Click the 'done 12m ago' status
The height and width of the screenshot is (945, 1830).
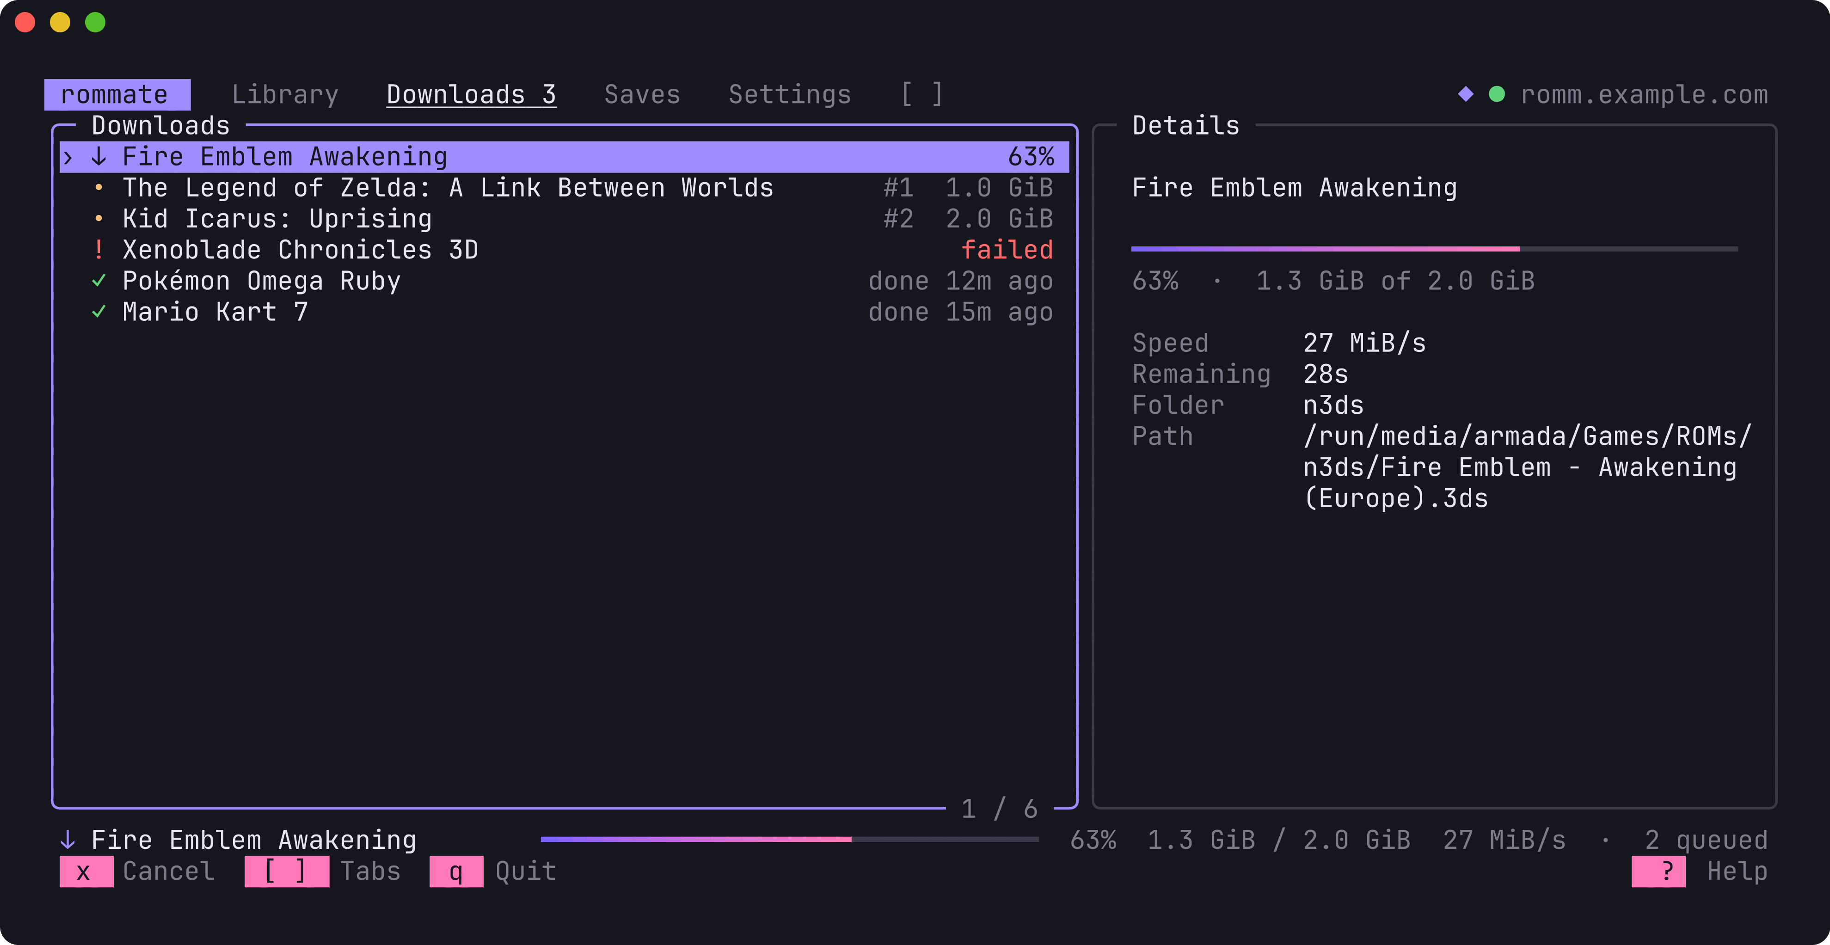coord(960,281)
